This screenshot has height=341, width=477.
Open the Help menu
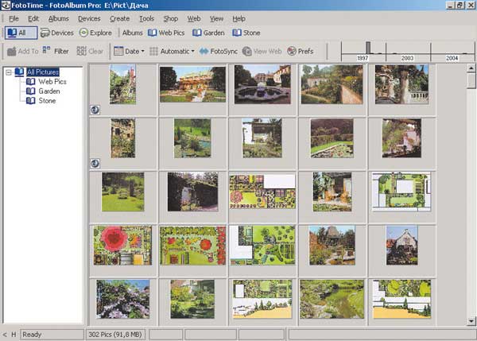pos(238,18)
